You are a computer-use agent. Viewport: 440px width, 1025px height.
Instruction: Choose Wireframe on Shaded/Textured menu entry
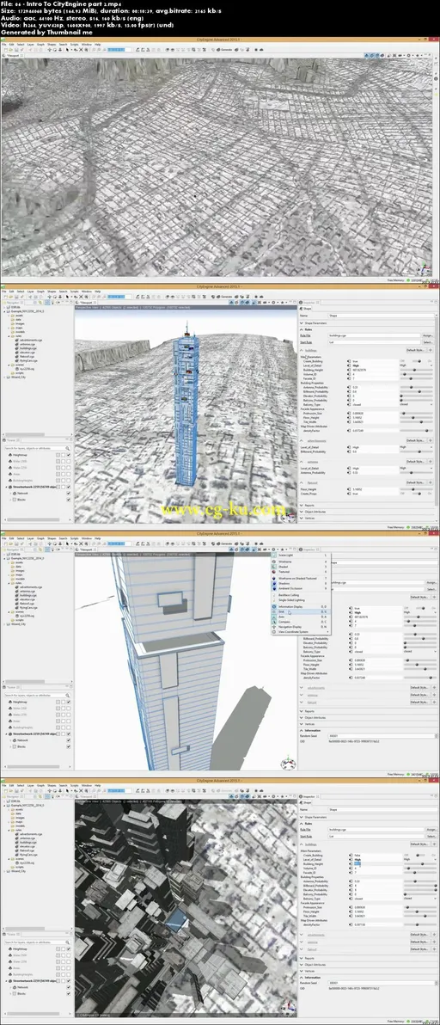(x=301, y=579)
